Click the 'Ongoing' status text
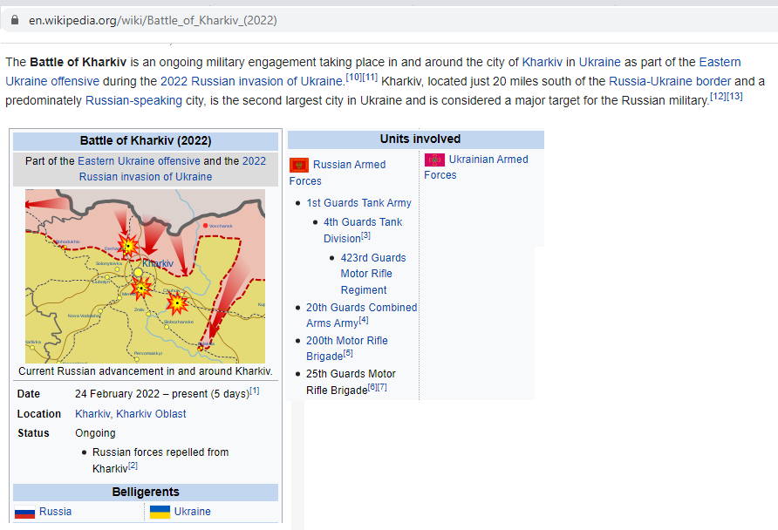Screen dimensions: 778x530 click(95, 433)
